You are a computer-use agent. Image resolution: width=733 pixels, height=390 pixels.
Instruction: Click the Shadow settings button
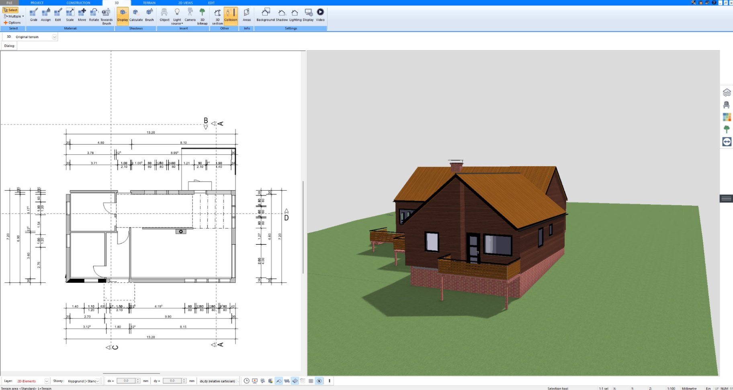click(x=282, y=15)
